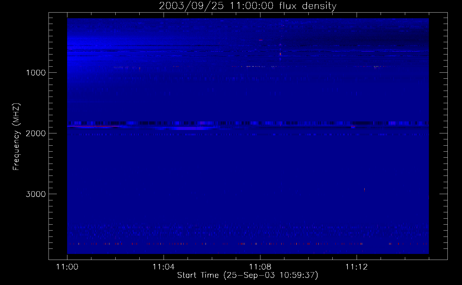Click the 11:00 time tick label
Viewport: 462px width, 285px height.
coord(67,267)
